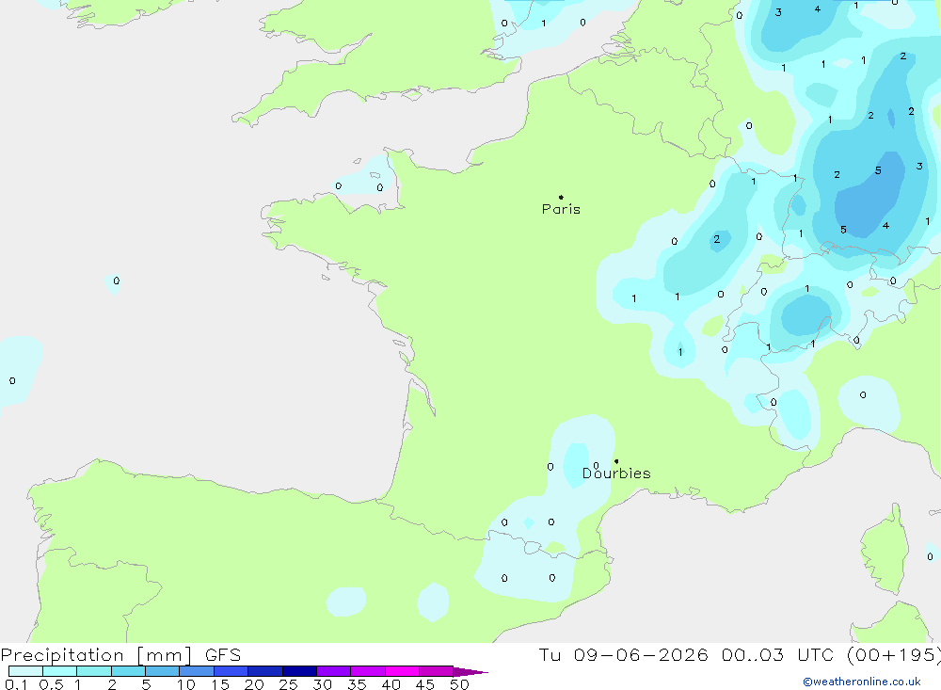941x690 pixels.
Task: Pick the 35–40 mm violet legend swatch
Action: click(368, 671)
